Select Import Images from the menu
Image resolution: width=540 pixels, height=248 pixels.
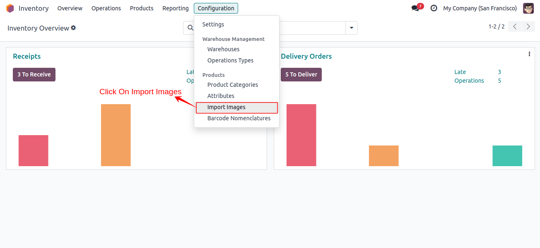point(227,107)
